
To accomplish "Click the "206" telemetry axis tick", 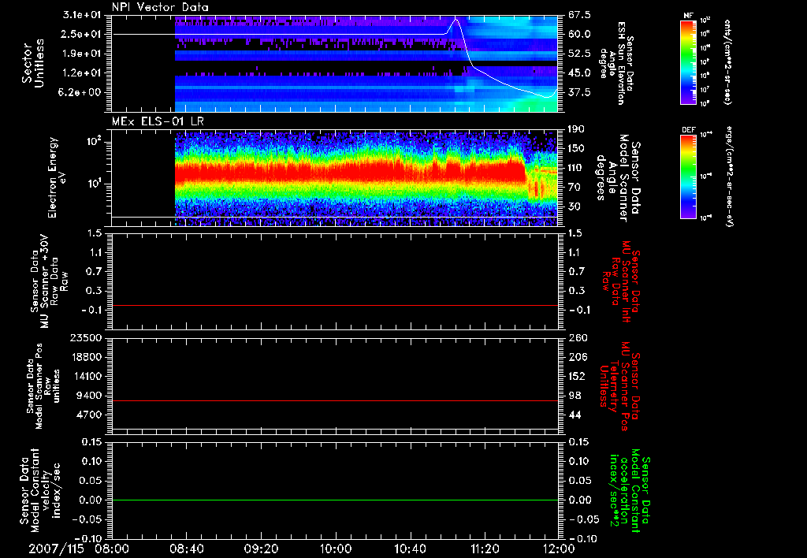I will (x=577, y=357).
